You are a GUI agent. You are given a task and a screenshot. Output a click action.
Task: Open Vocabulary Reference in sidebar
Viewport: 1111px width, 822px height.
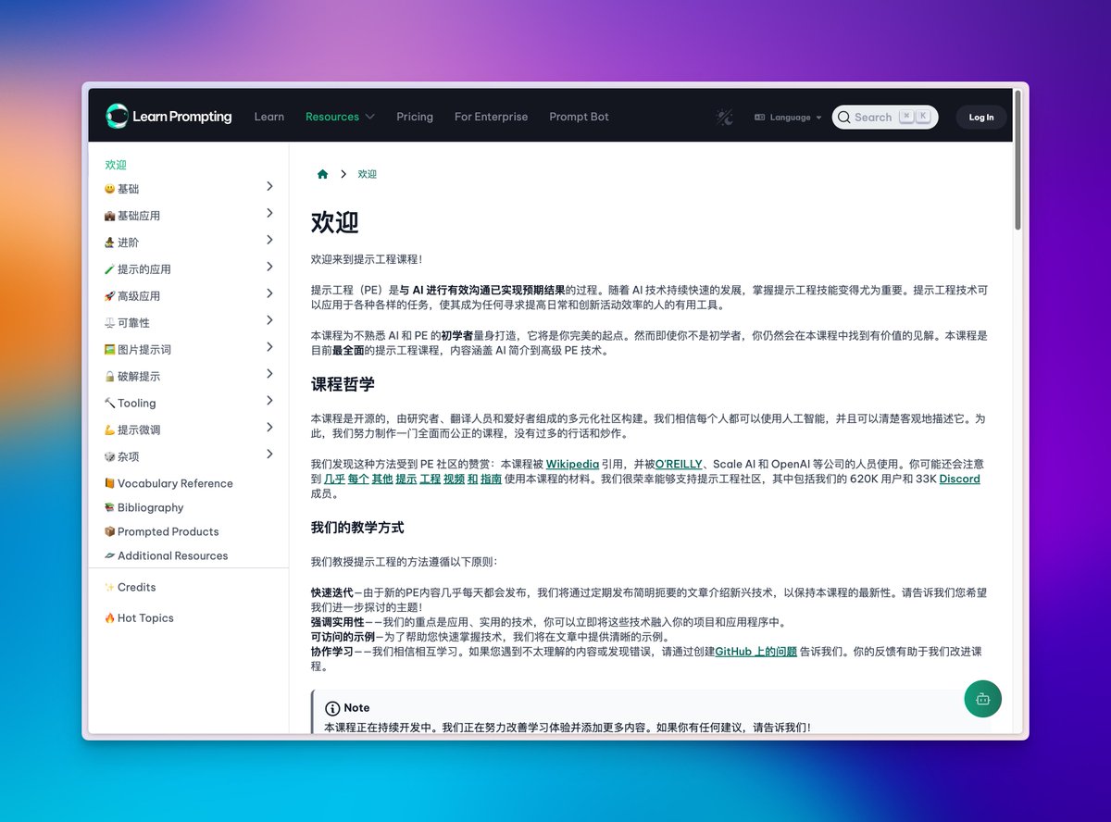(169, 483)
